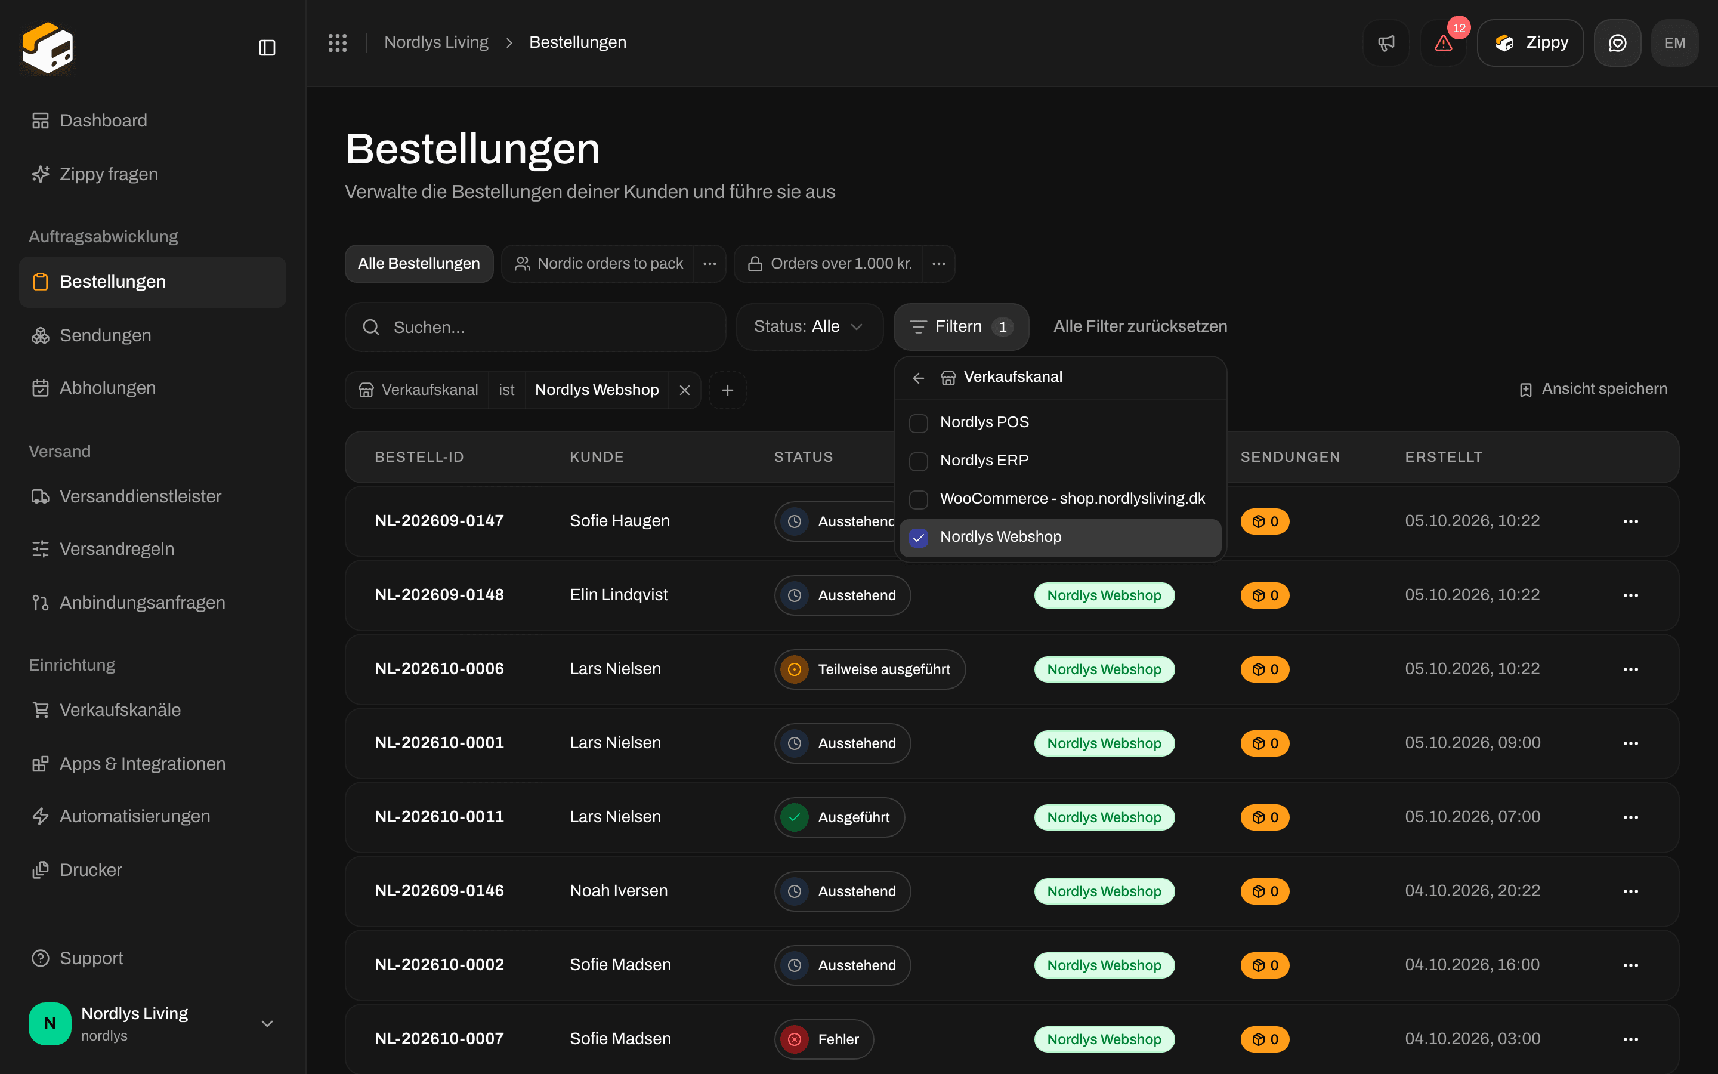
Task: Click the shipments badge for Elin Lindqvist's order
Action: [1265, 595]
